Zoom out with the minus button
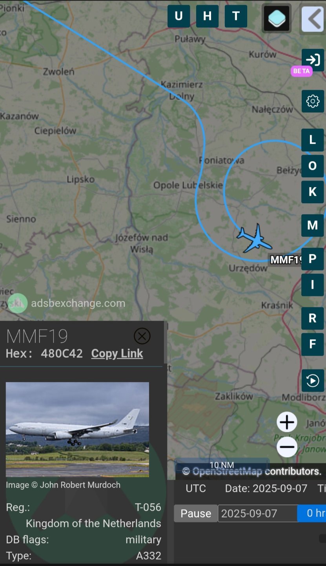This screenshot has height=566, width=326. [x=287, y=447]
